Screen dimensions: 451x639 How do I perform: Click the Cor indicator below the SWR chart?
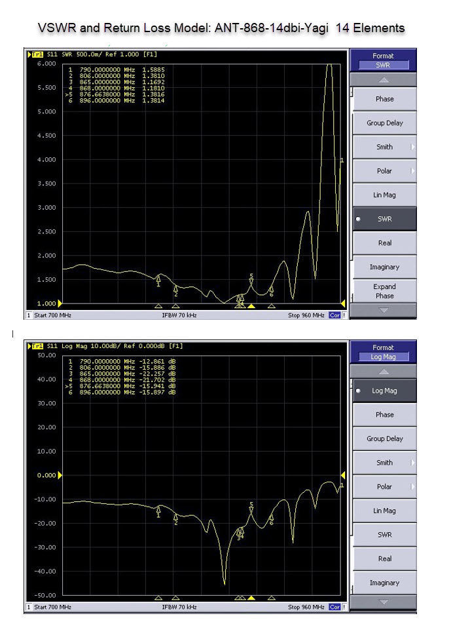tap(334, 315)
